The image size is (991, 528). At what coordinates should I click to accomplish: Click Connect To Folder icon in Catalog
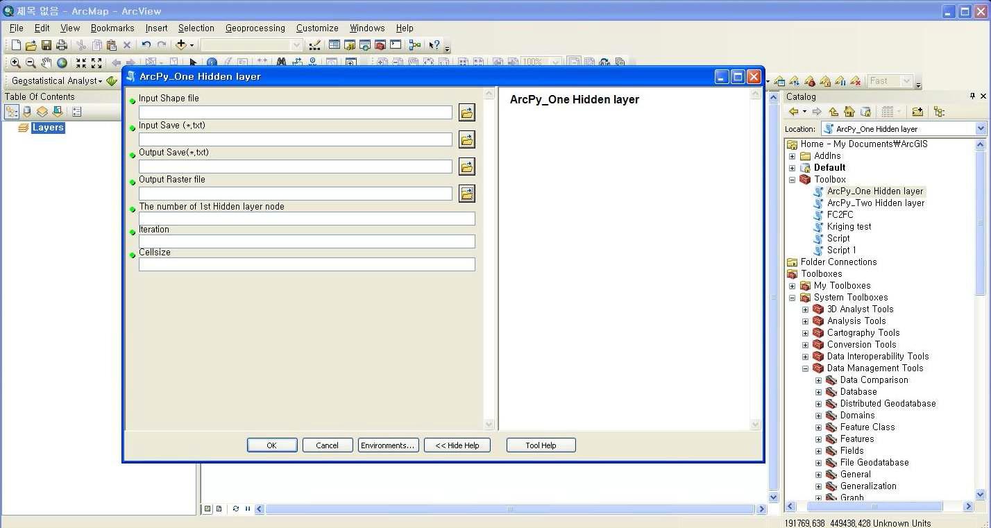pyautogui.click(x=917, y=112)
